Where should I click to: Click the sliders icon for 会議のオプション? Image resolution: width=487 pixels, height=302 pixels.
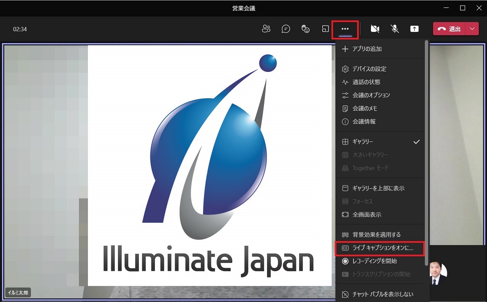345,95
